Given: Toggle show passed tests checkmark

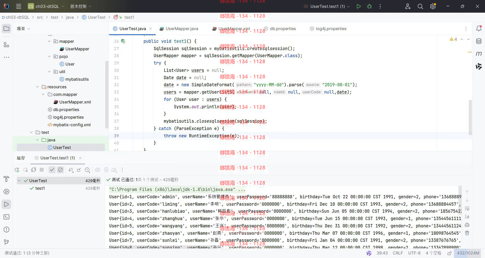Looking at the screenshot, I should tap(52, 170).
